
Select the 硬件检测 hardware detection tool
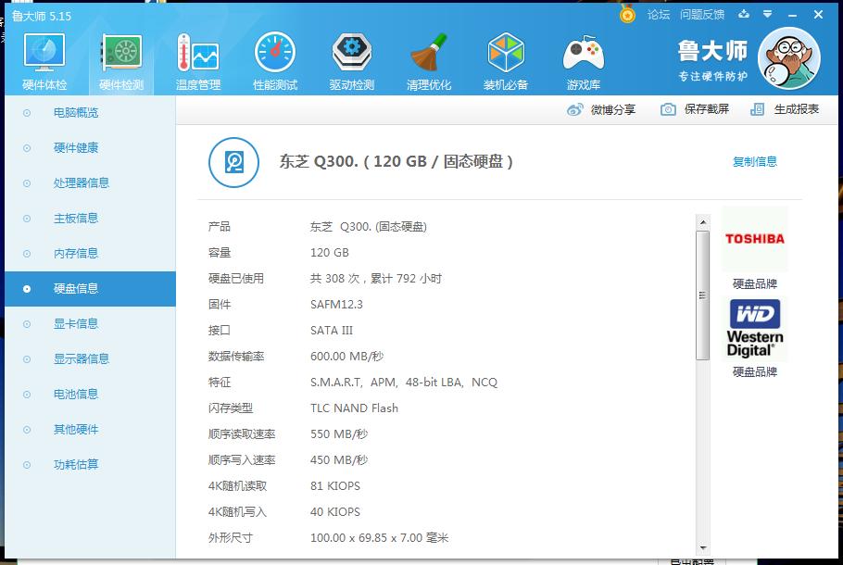point(120,58)
